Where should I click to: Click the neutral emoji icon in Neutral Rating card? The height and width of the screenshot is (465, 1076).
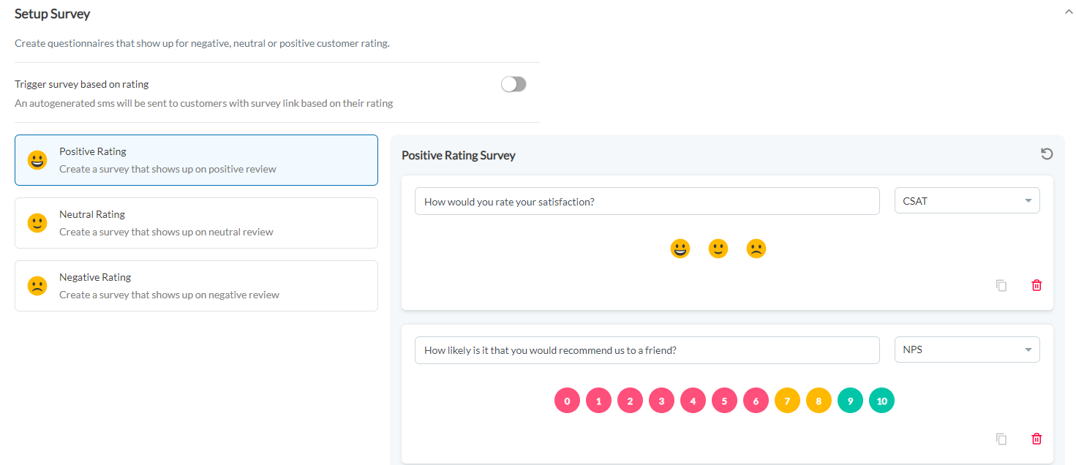click(x=37, y=223)
